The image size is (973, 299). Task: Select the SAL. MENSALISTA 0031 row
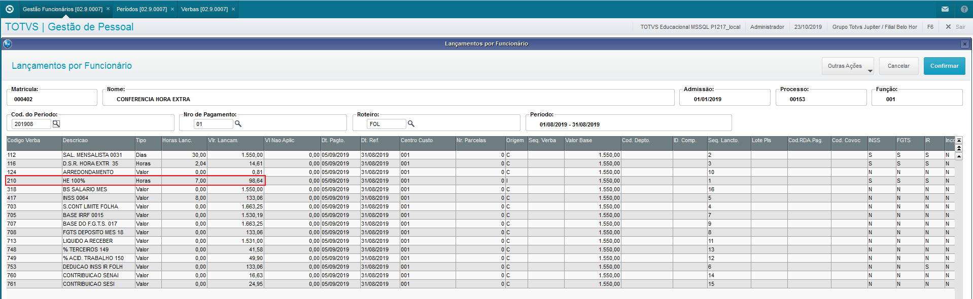tap(480, 155)
